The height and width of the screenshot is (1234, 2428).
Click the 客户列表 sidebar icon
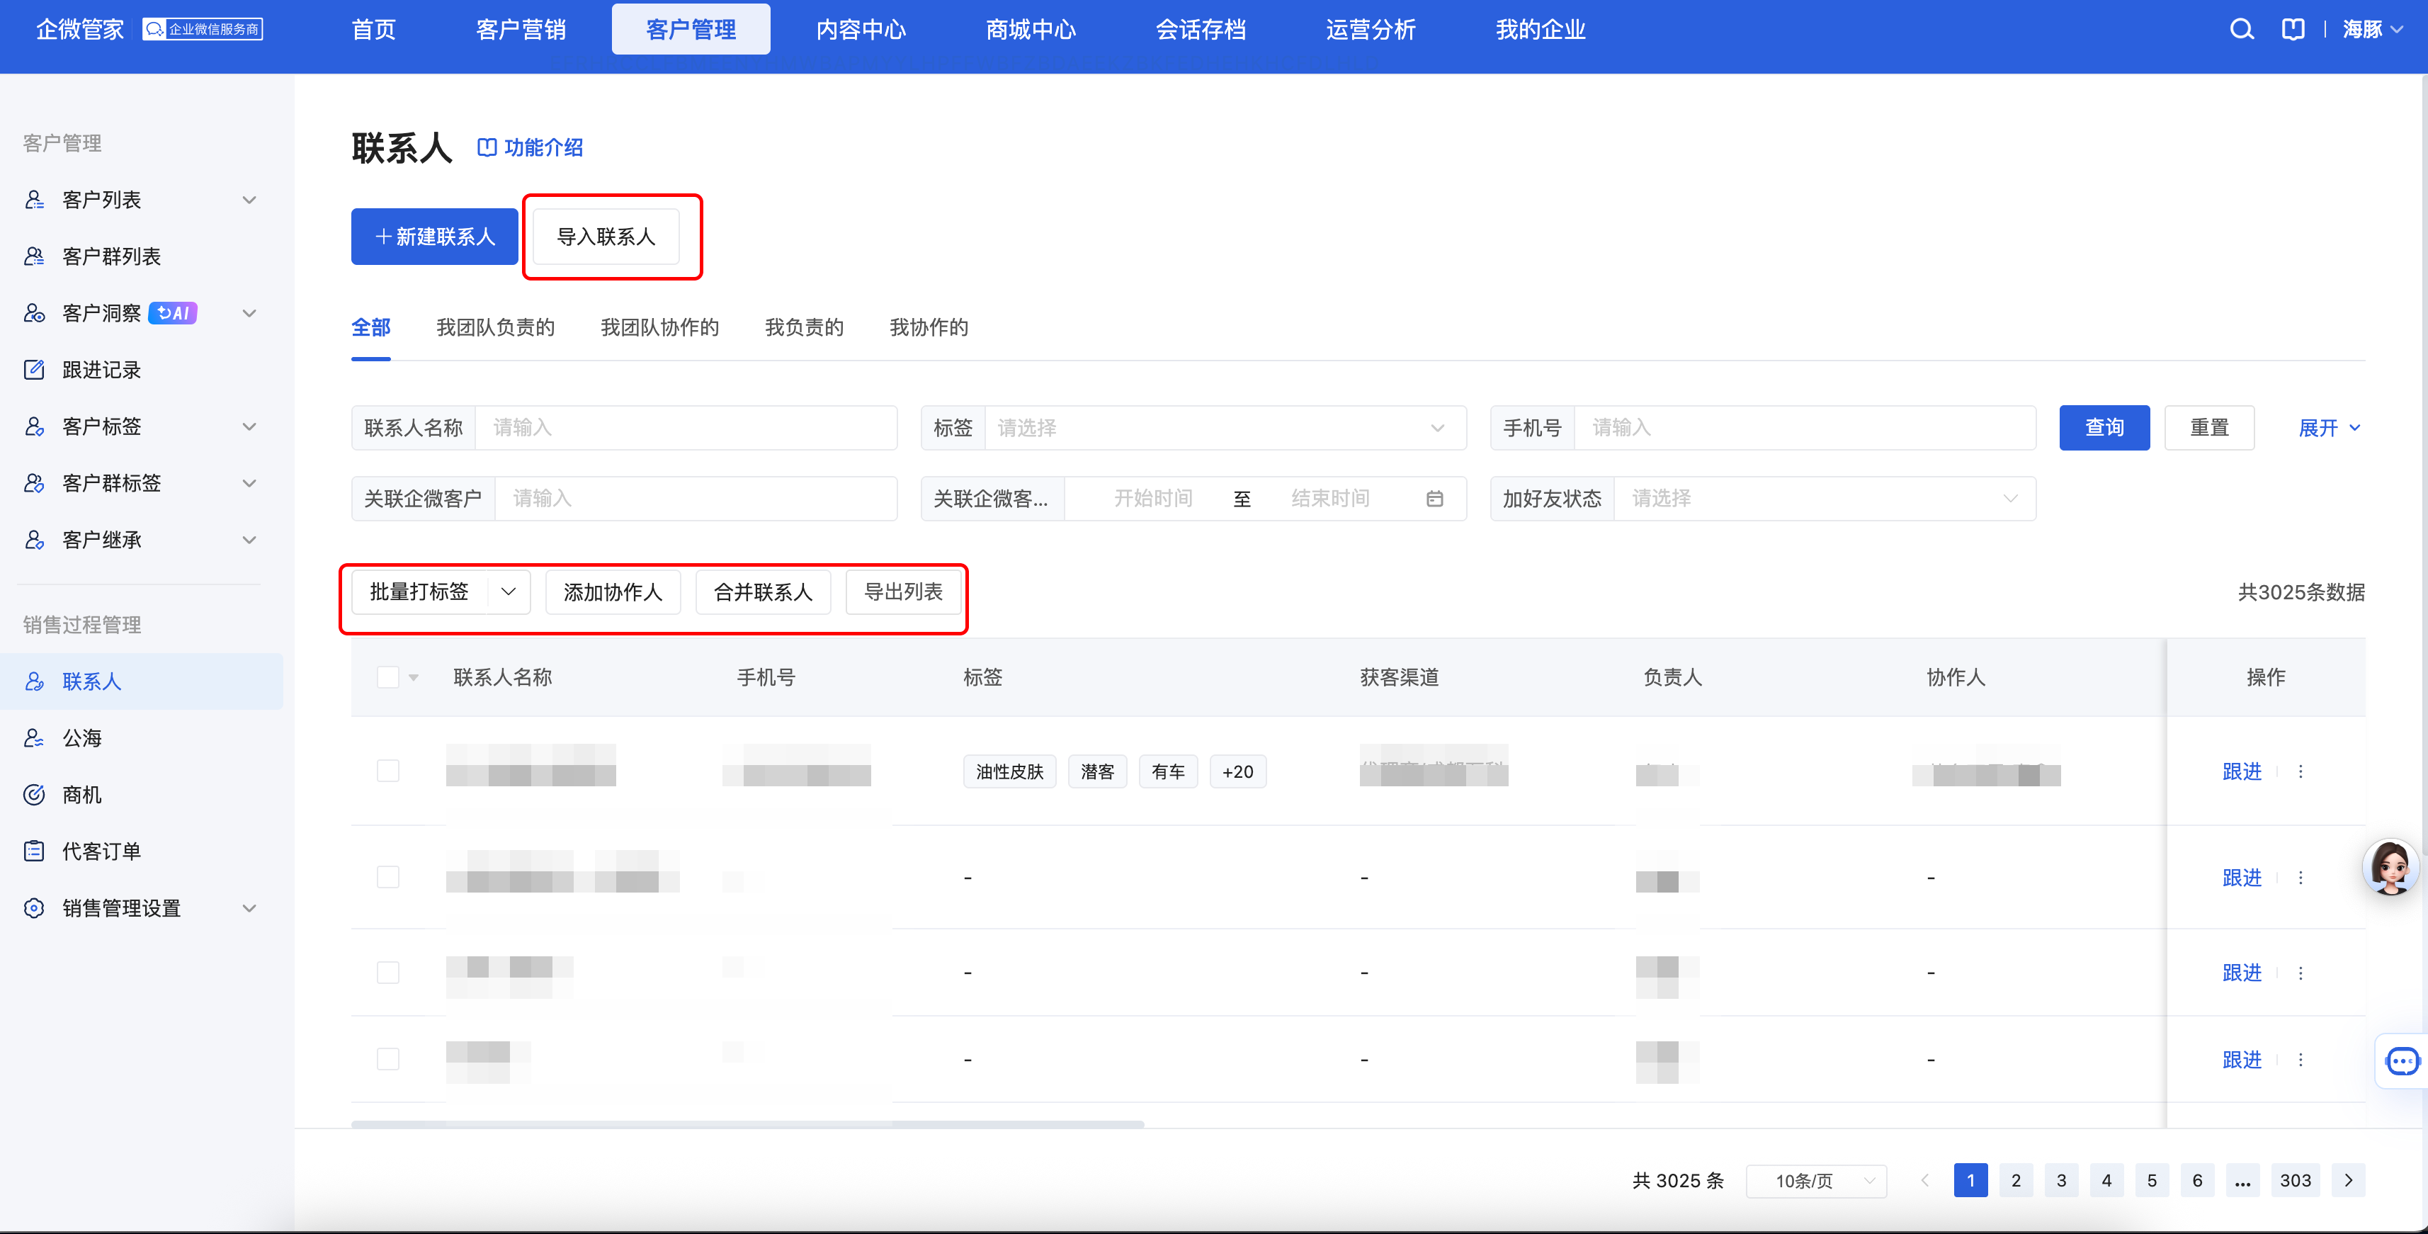click(34, 200)
